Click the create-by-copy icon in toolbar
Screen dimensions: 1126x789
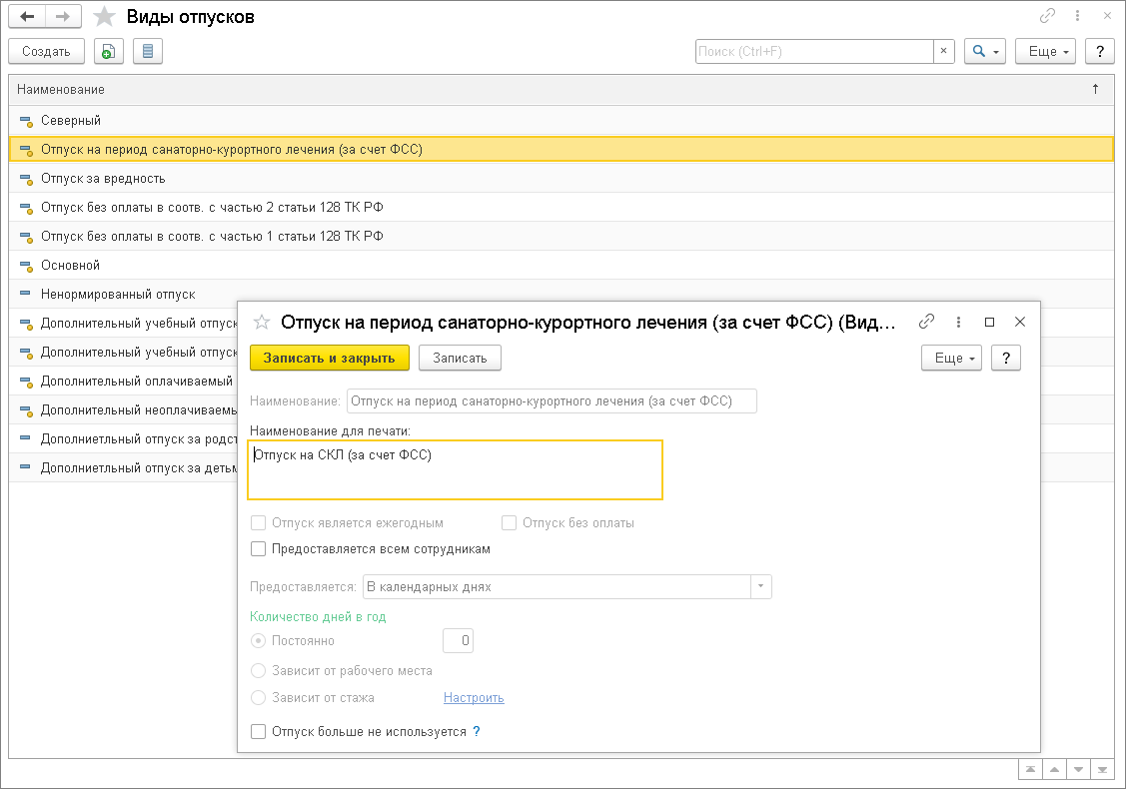108,51
